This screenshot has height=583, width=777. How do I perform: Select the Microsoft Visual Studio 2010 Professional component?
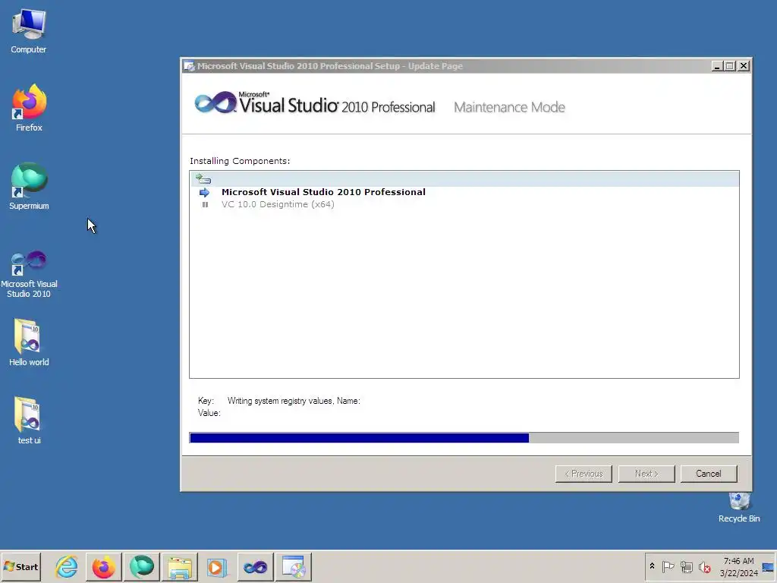click(323, 192)
